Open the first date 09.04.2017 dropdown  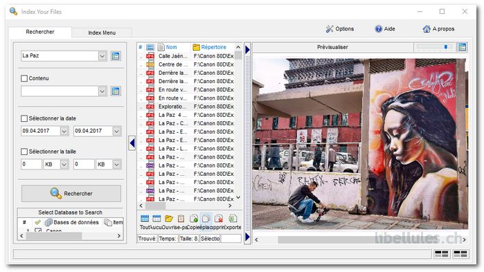coord(64,131)
